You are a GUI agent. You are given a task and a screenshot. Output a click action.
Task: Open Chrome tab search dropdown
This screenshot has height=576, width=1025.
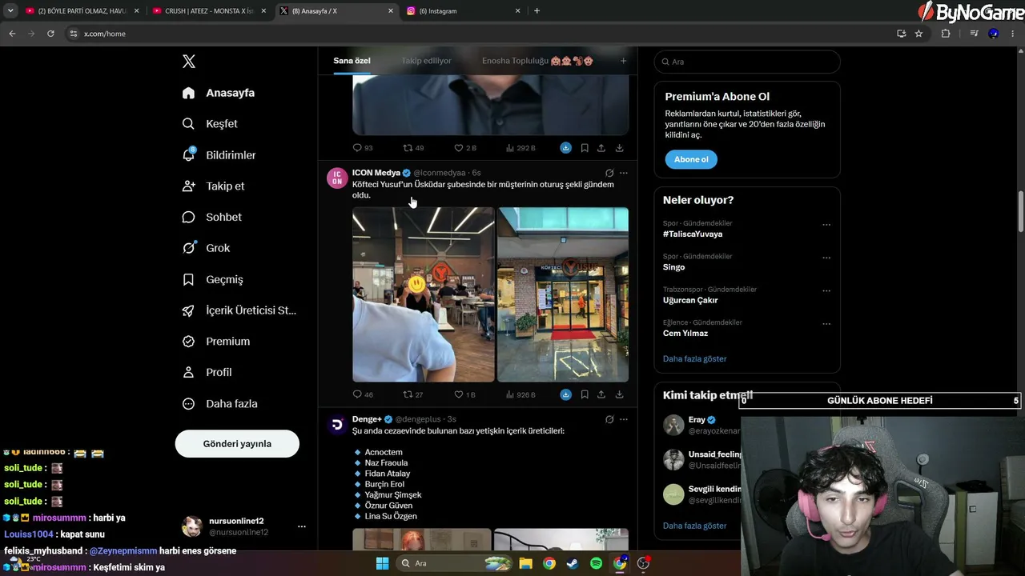10,11
